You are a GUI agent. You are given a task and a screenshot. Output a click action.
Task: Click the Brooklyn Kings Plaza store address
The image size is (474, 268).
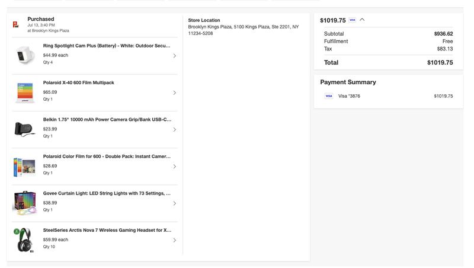coord(244,30)
